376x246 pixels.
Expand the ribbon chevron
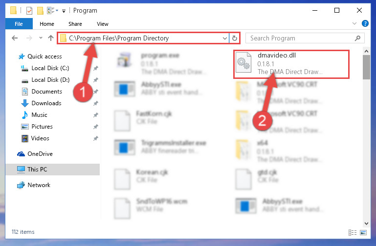pos(354,23)
